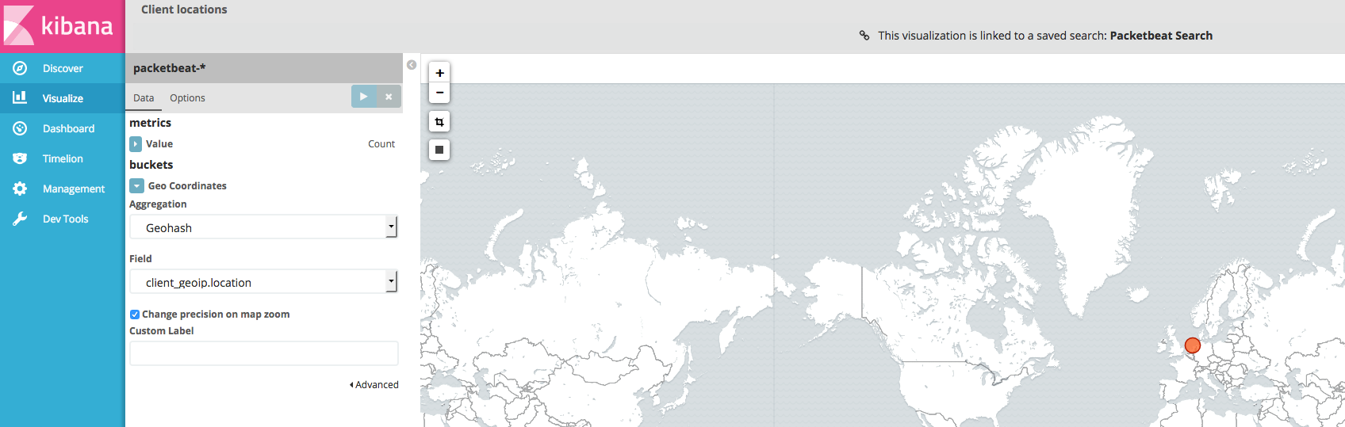The height and width of the screenshot is (427, 1345).
Task: Go to Timelion in the sidebar
Action: [x=63, y=159]
